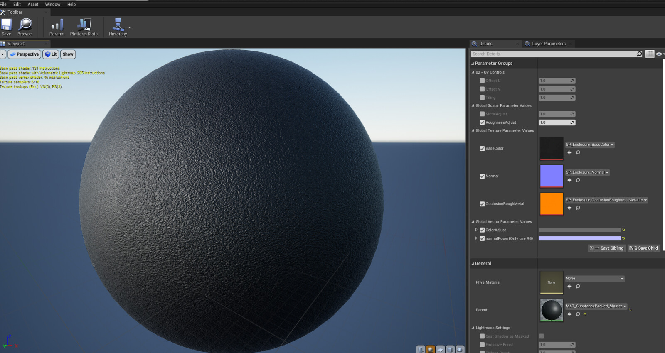The image size is (665, 353).
Task: Uncheck the BaseColor texture override
Action: [482, 149]
